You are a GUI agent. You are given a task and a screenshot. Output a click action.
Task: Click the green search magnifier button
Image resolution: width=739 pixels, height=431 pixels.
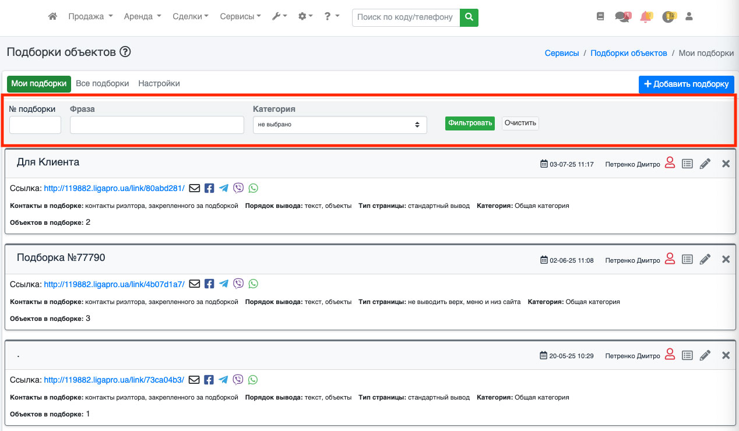[469, 17]
